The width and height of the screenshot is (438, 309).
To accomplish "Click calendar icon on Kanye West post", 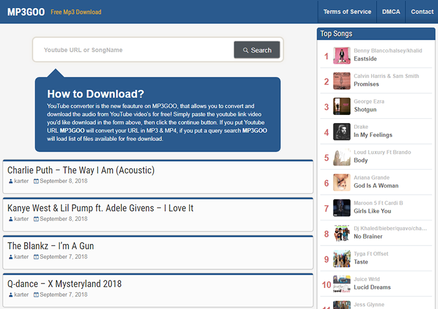I will coord(36,219).
